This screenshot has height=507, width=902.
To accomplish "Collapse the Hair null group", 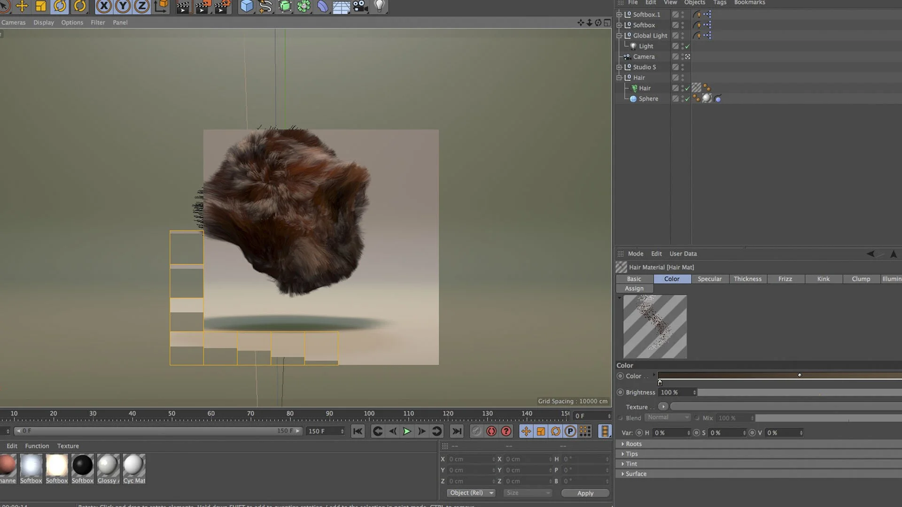I will 619,77.
